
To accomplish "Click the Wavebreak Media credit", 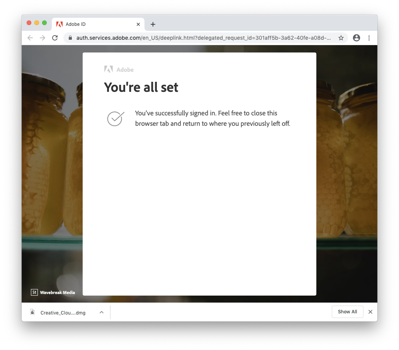I will pos(58,293).
